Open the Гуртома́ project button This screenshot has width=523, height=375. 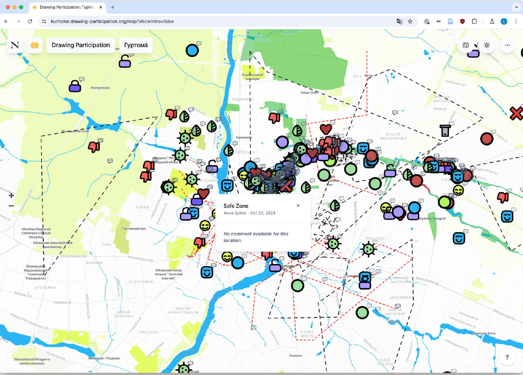(136, 45)
